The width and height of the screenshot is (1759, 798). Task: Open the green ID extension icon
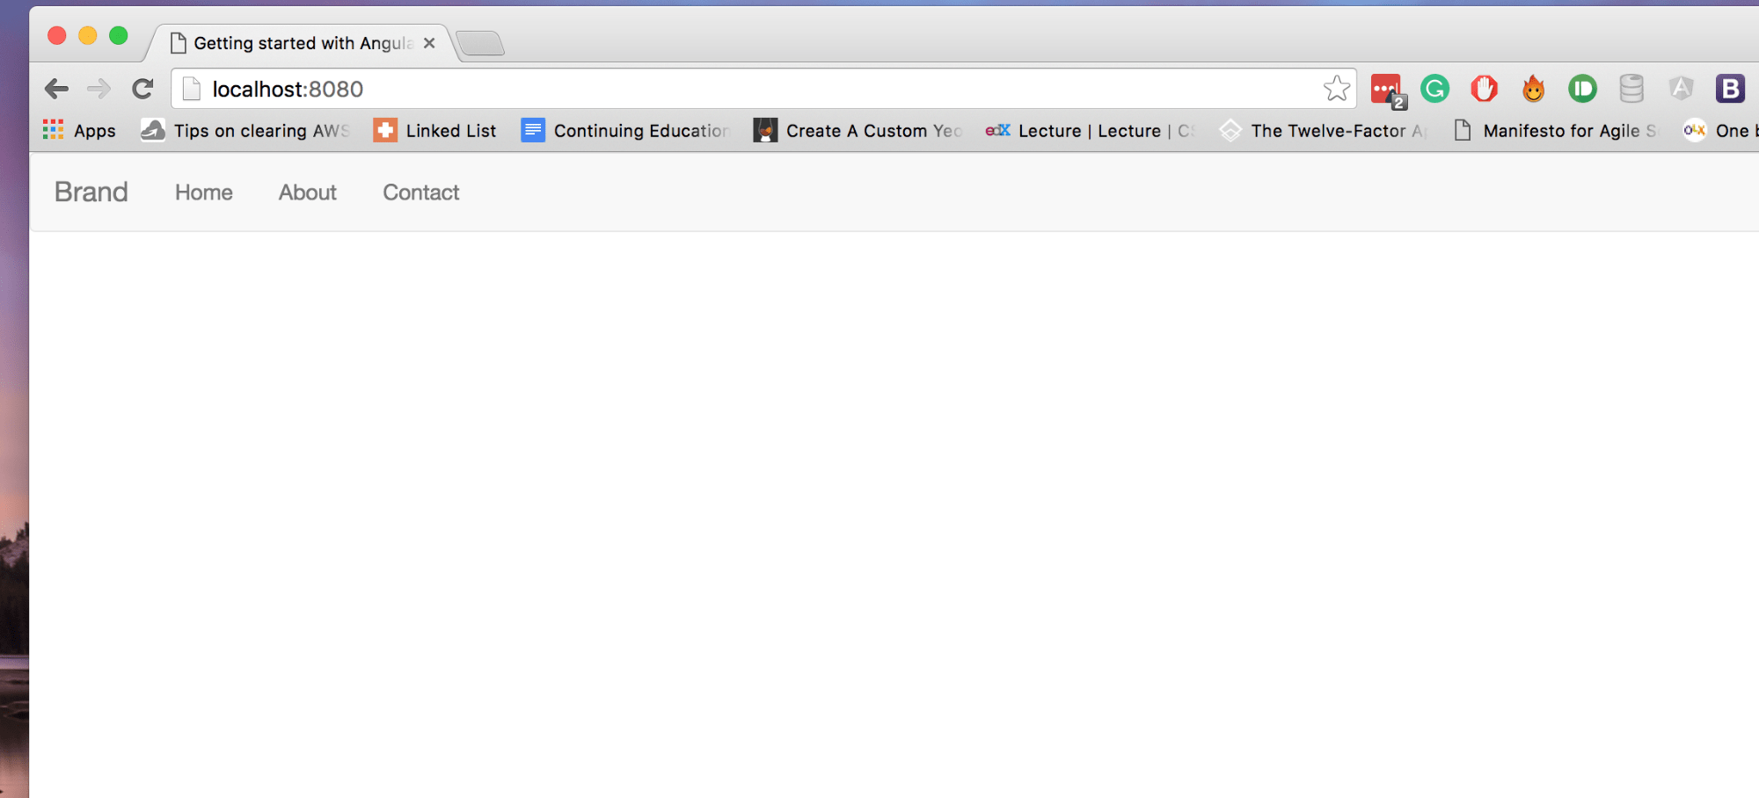pyautogui.click(x=1582, y=88)
